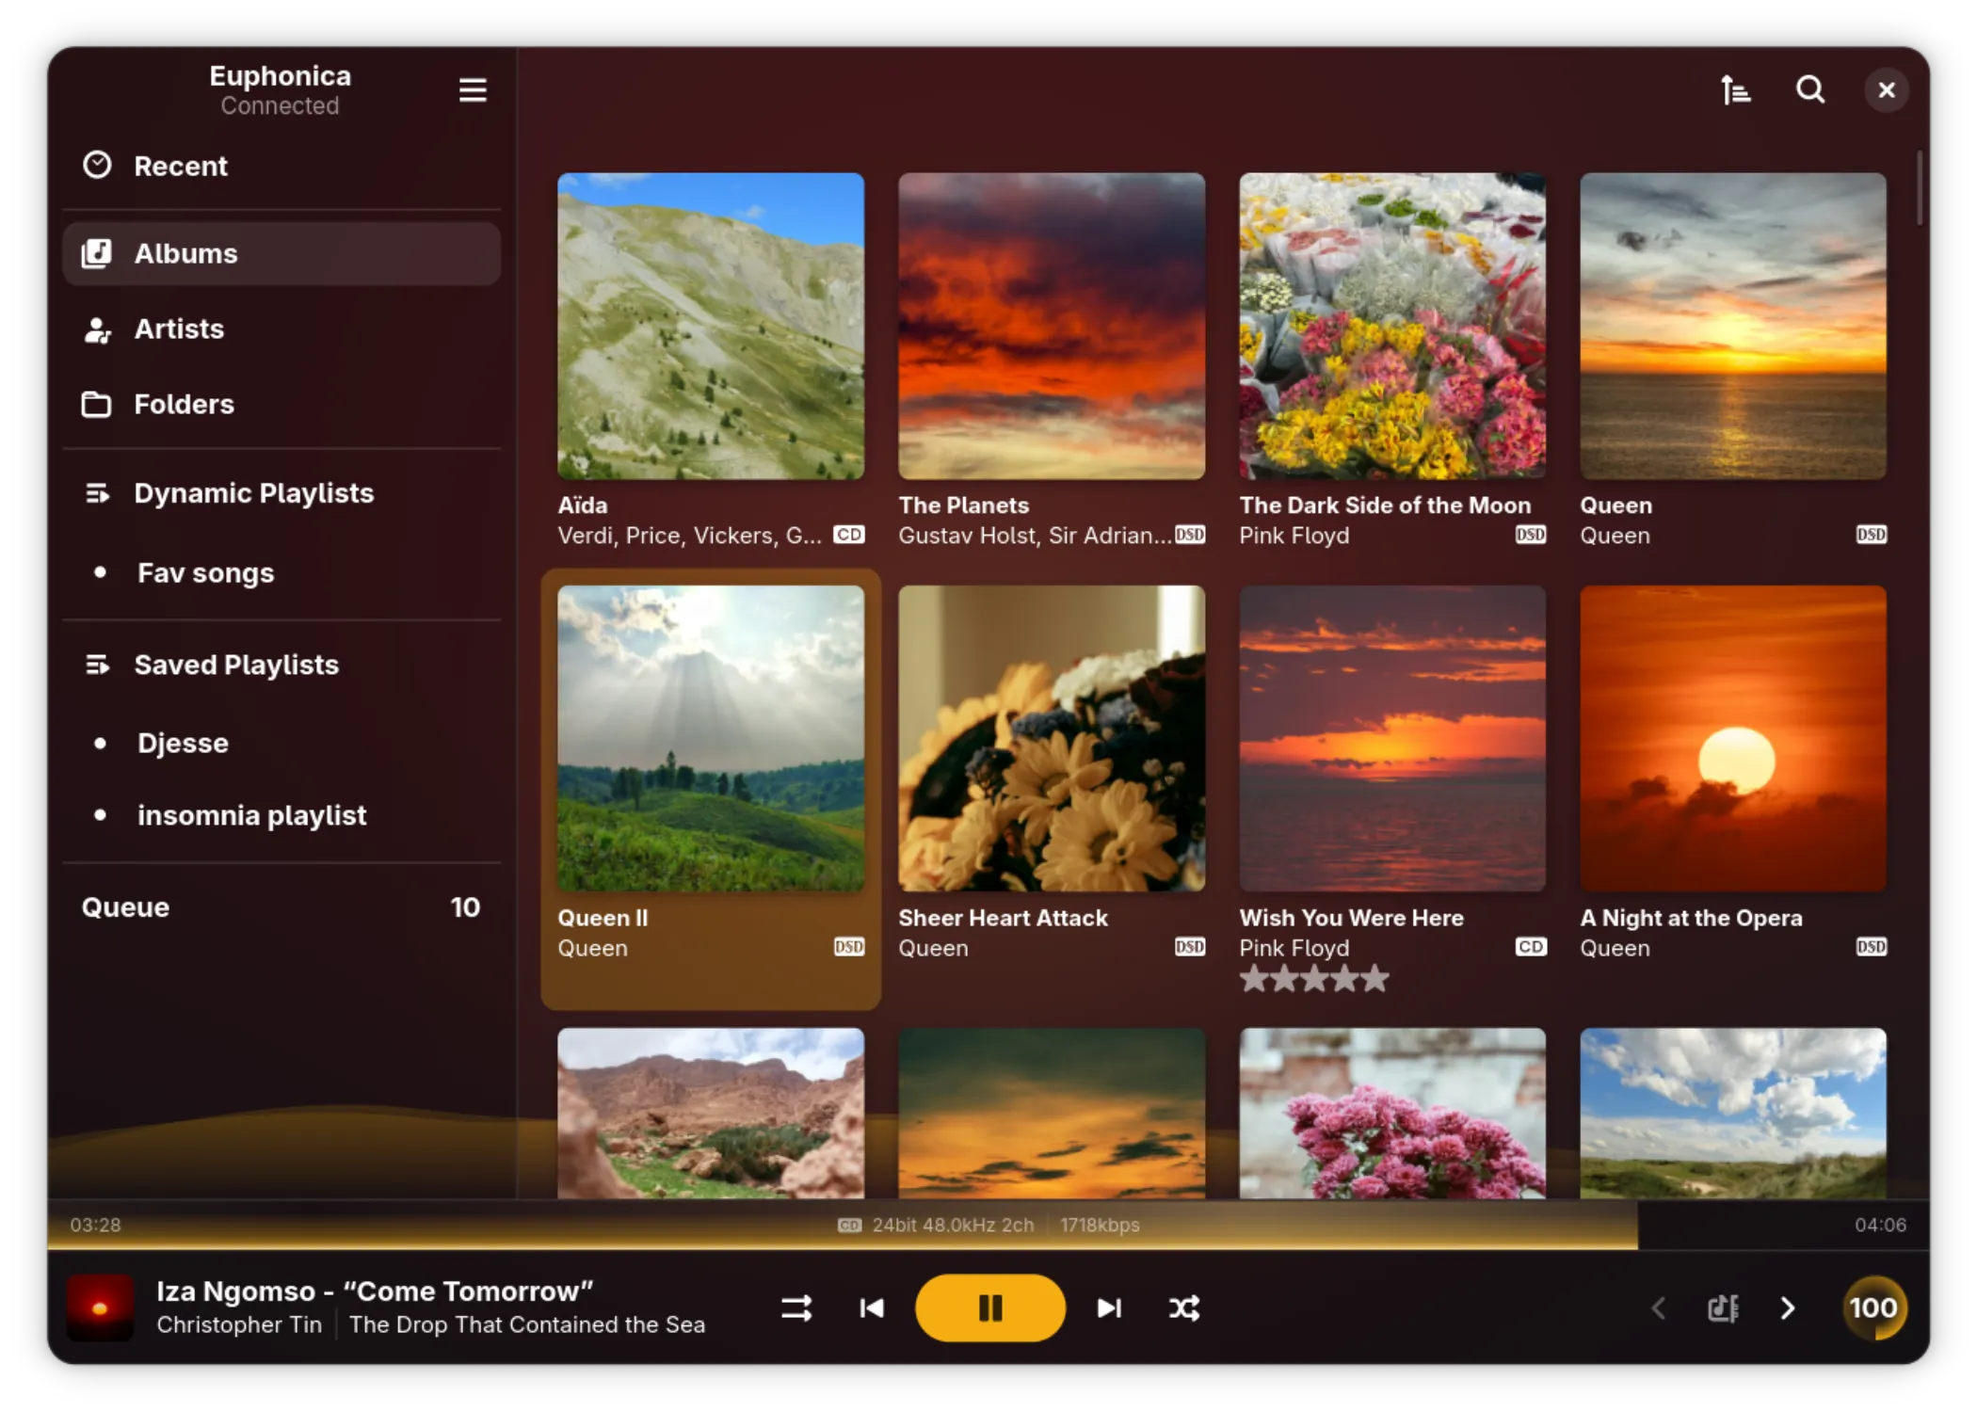1977x1412 pixels.
Task: Open the Dynamic Playlists section
Action: [x=281, y=492]
